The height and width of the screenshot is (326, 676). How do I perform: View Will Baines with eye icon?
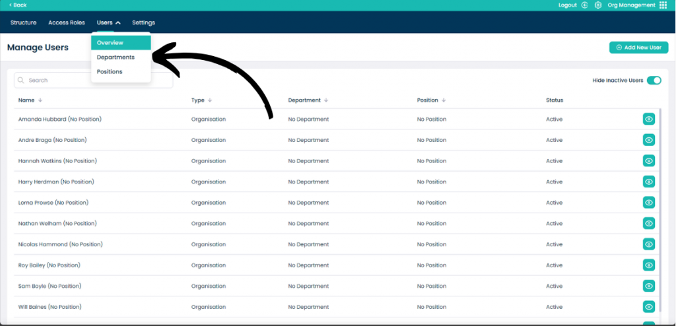(x=648, y=307)
